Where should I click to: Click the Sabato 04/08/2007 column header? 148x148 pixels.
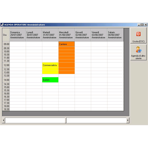click(x=115, y=35)
